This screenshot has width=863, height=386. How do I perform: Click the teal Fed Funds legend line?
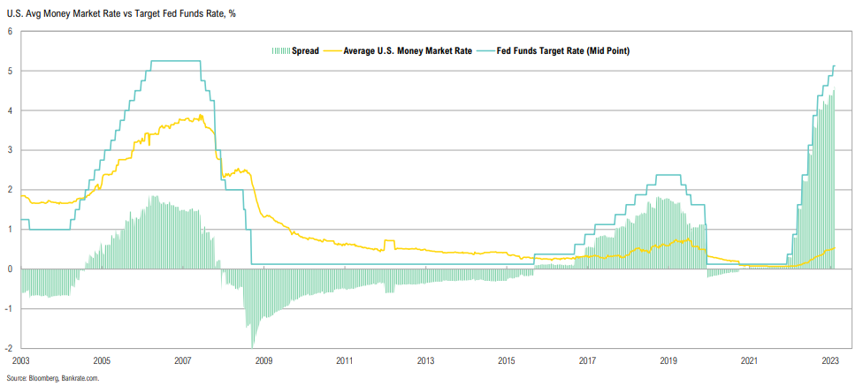tap(485, 51)
